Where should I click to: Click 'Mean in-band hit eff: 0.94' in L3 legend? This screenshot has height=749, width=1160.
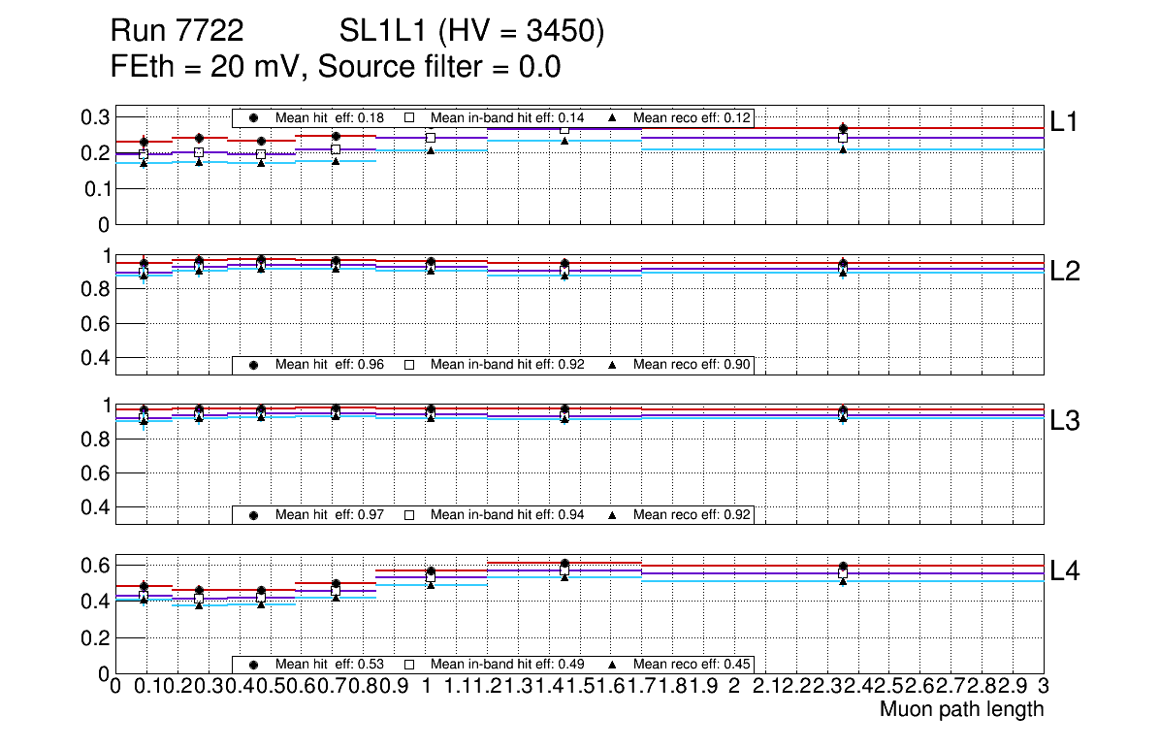click(x=506, y=514)
